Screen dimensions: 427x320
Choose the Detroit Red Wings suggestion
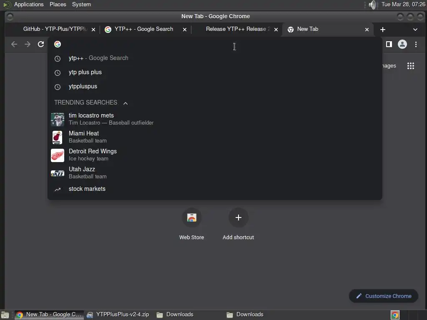tap(215, 155)
